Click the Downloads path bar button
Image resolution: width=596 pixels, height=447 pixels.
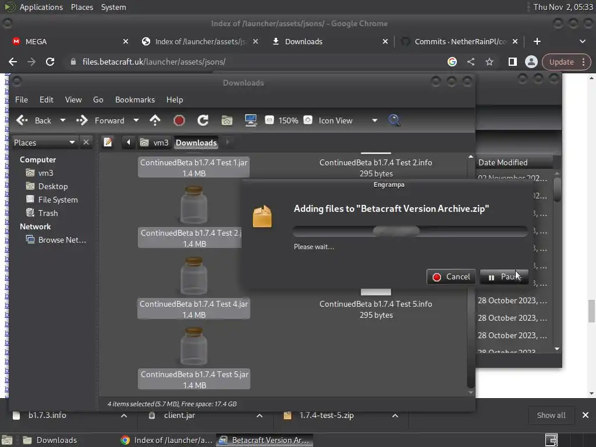point(196,143)
